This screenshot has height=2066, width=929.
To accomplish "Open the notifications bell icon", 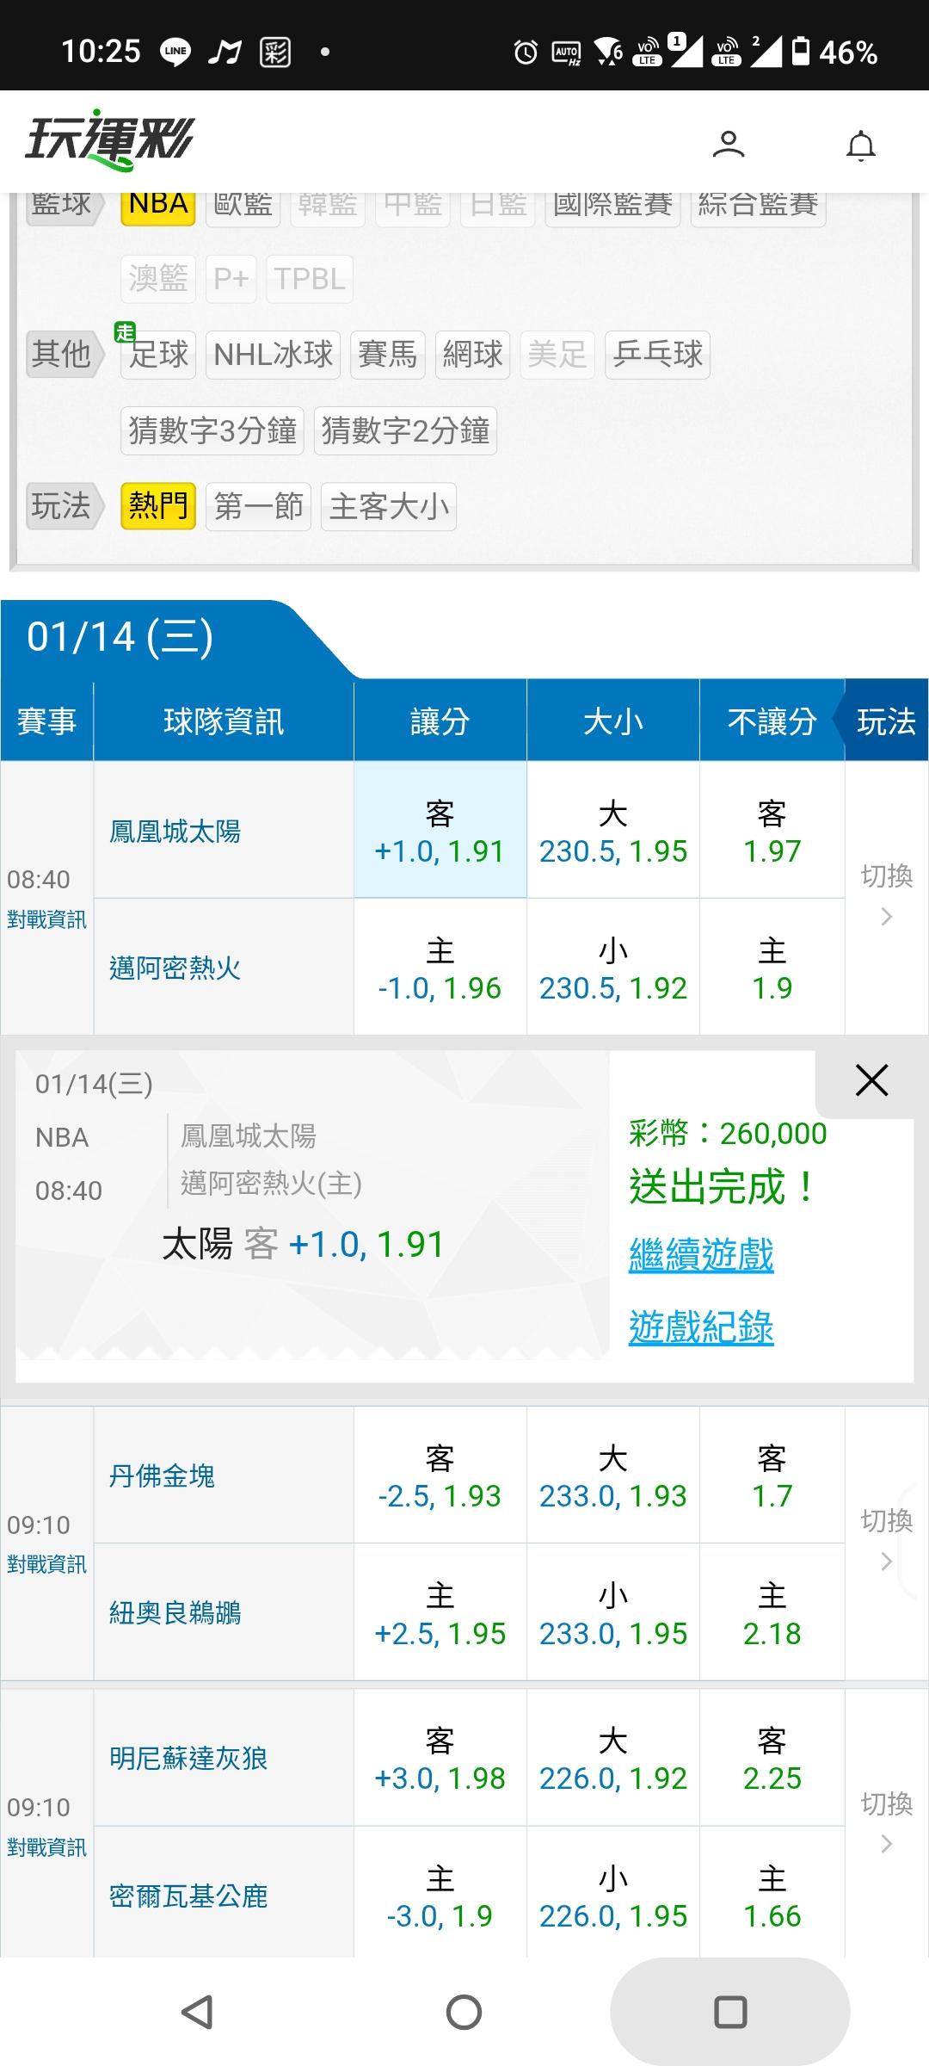I will tap(861, 145).
